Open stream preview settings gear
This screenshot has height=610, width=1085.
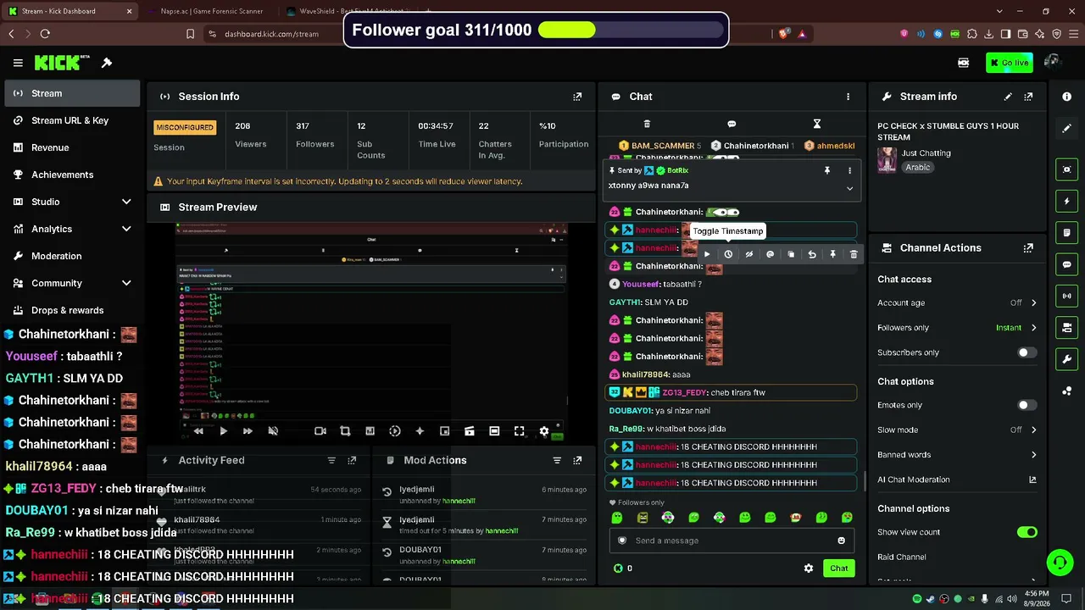coord(544,431)
